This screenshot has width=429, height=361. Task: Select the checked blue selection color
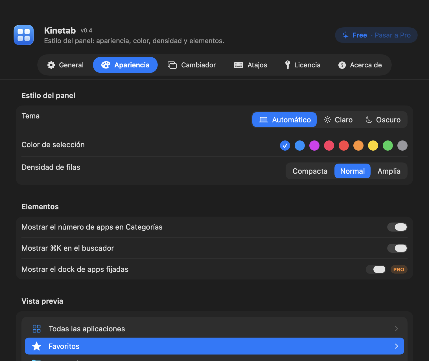click(285, 146)
